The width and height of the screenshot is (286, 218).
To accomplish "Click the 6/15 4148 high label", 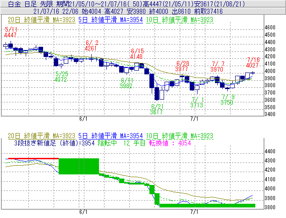I will point(137,54).
